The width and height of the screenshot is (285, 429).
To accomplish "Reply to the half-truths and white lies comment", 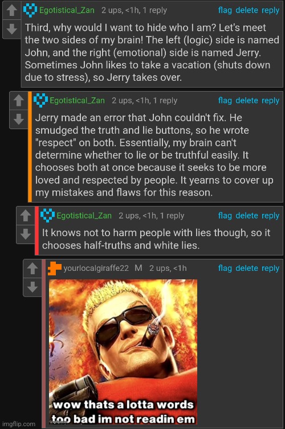I will pos(270,216).
